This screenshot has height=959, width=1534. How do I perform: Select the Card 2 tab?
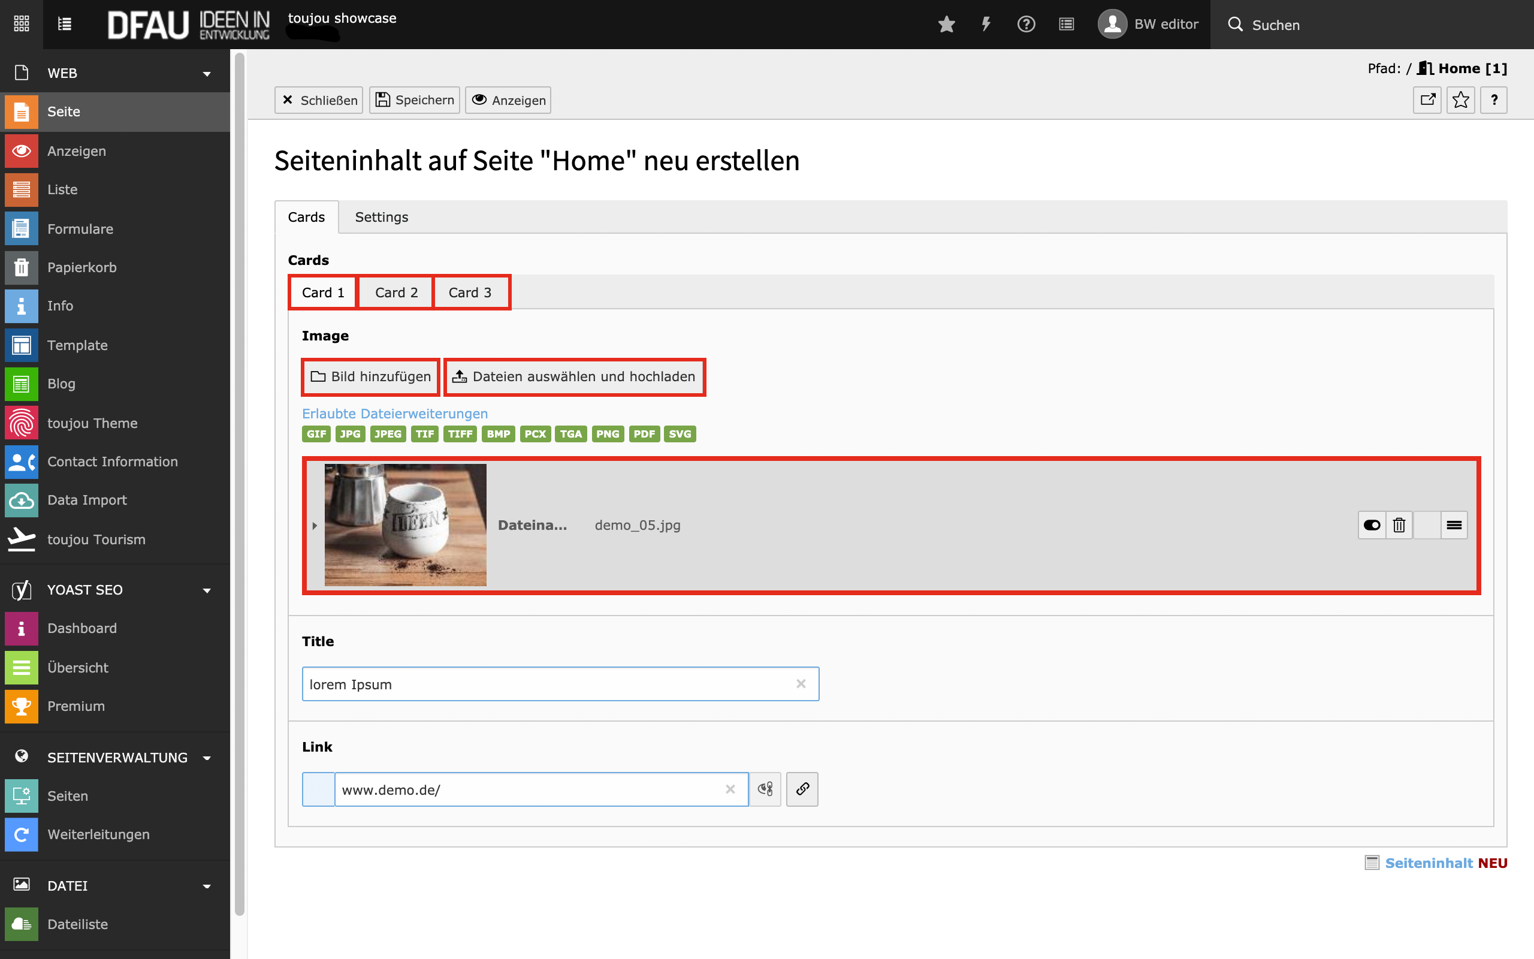tap(396, 292)
